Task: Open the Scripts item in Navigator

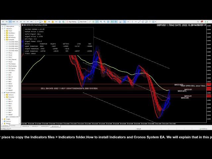Action: tap(8, 119)
